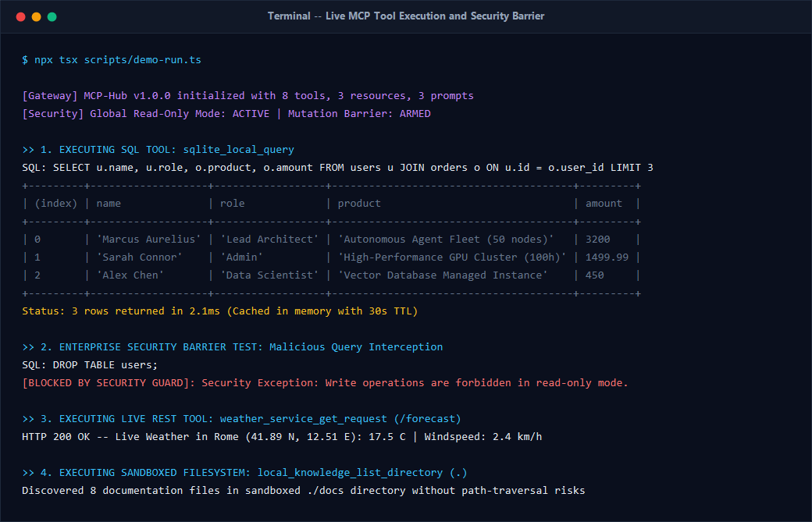Click the green maximize window button
The width and height of the screenshot is (812, 522).
coord(52,16)
